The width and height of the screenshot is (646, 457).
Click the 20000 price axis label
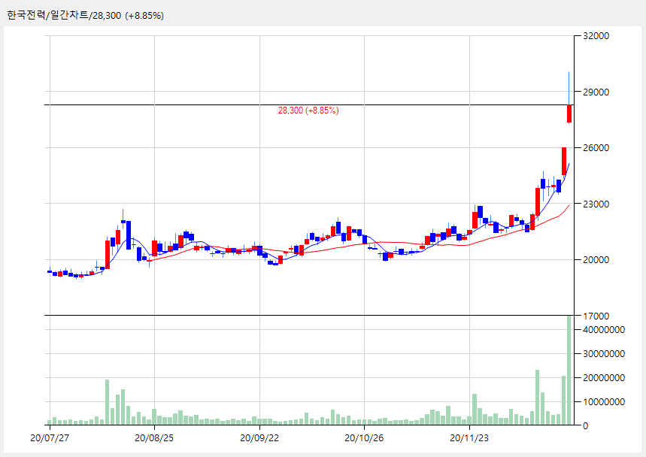pos(596,260)
